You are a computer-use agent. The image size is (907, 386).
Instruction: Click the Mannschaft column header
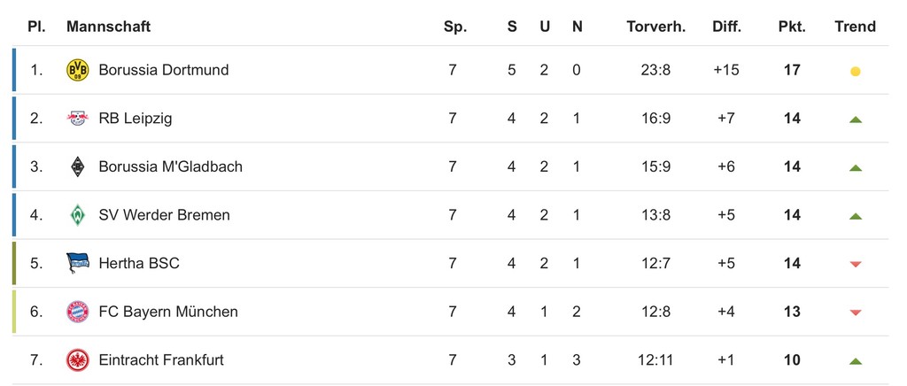pos(108,27)
